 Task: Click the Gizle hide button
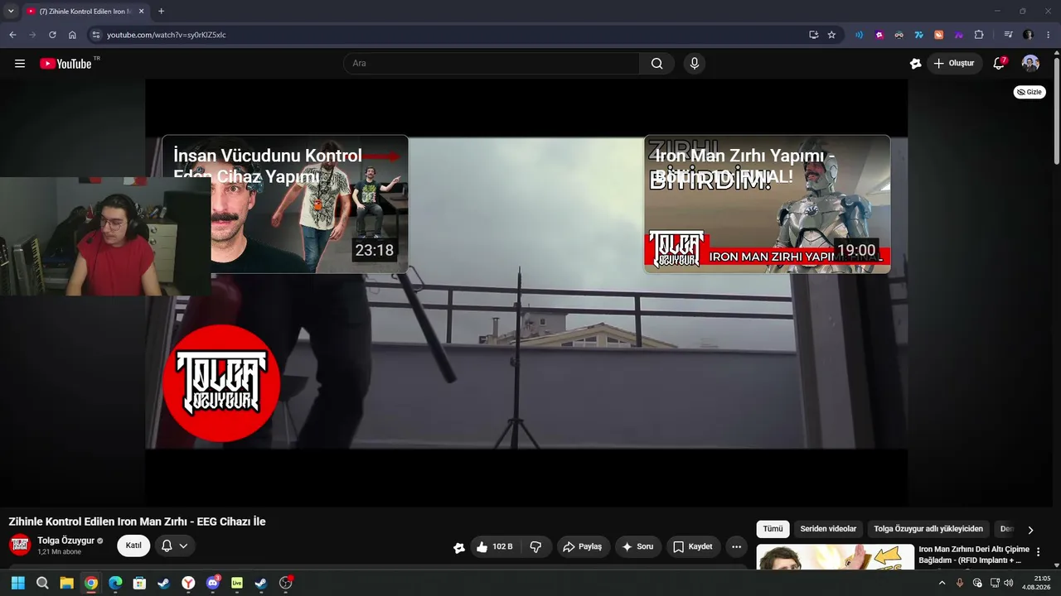(1030, 92)
